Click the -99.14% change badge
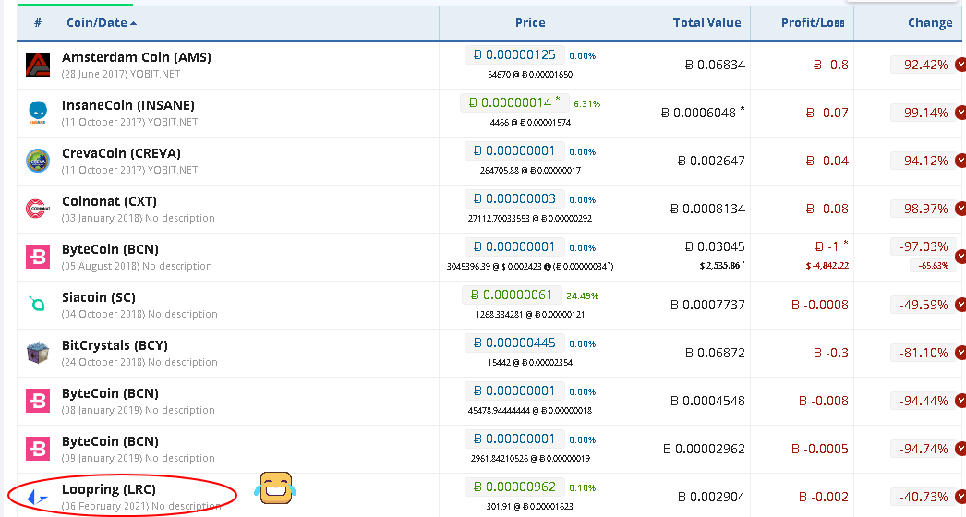The height and width of the screenshot is (517, 966). click(923, 113)
